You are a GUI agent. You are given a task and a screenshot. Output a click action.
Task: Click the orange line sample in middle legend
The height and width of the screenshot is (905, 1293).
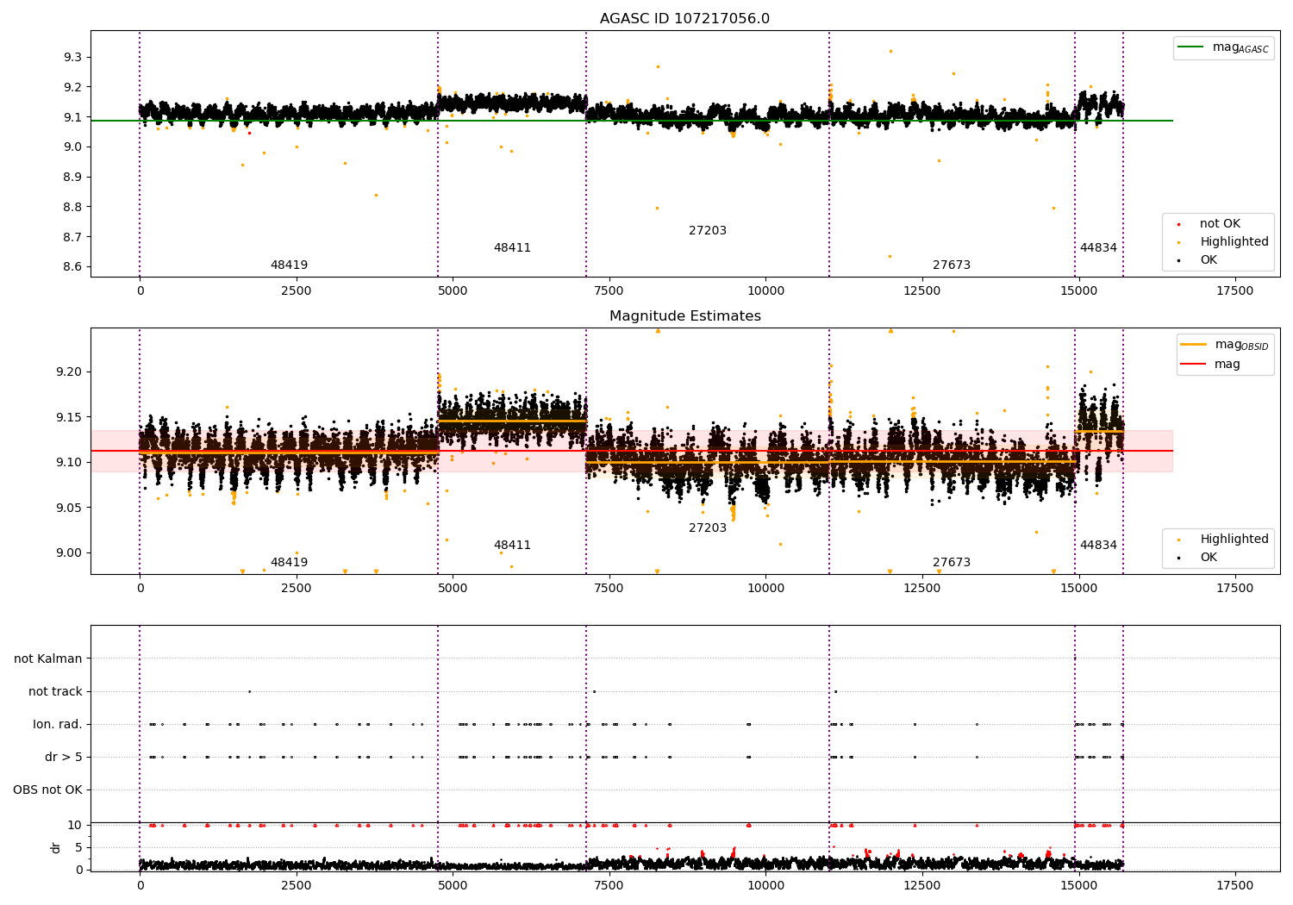(1193, 345)
